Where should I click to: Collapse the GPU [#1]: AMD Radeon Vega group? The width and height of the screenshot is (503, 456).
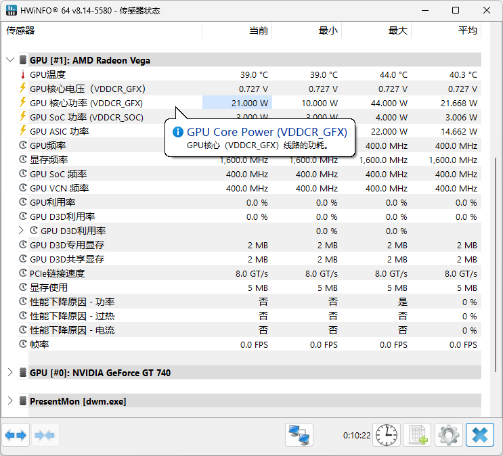click(9, 60)
